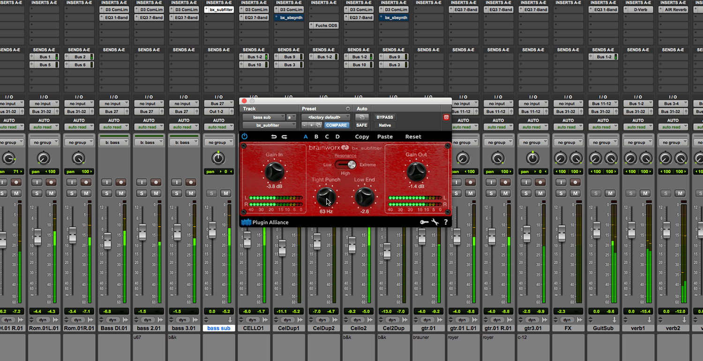Open the 'bass sub' track selector dropdown
The width and height of the screenshot is (703, 361).
point(264,117)
